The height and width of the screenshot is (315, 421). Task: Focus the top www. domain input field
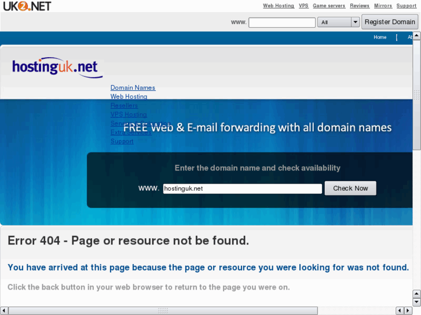282,22
